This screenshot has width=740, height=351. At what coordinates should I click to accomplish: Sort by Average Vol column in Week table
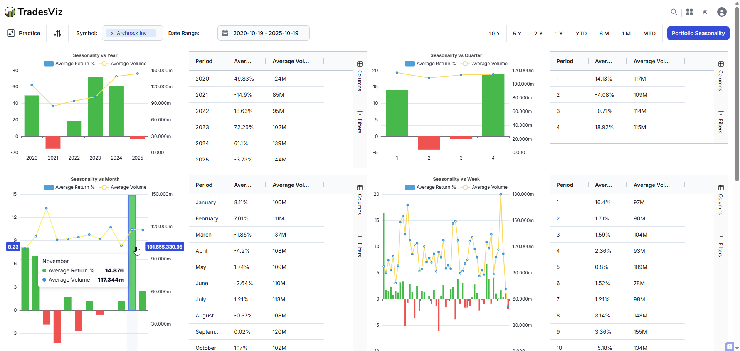click(x=652, y=185)
